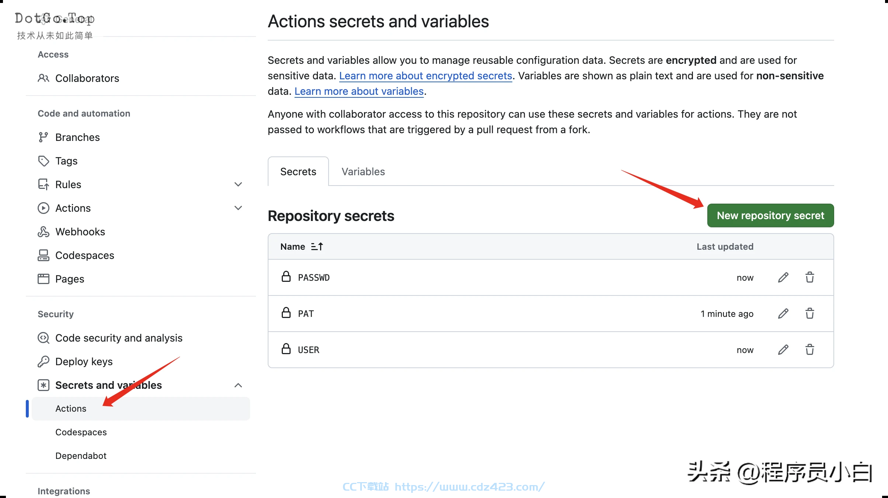
Task: Delete the PAT secret using trash icon
Action: point(810,314)
